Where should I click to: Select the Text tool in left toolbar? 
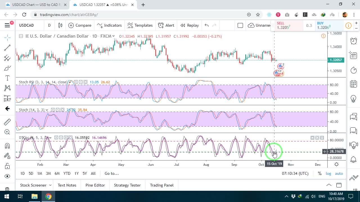7,78
